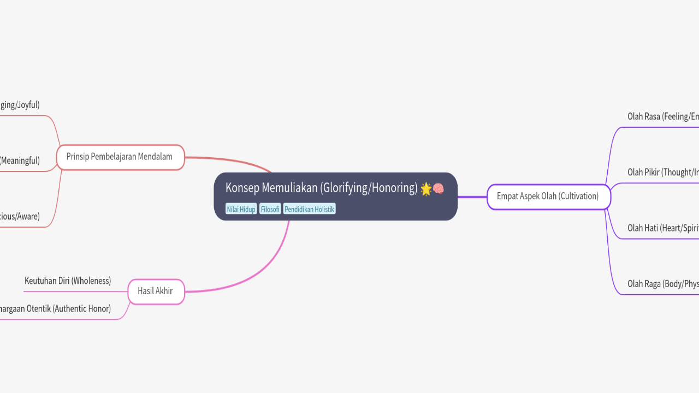
Task: Select the 'Nilai Hidup' tag chip
Action: (x=241, y=209)
